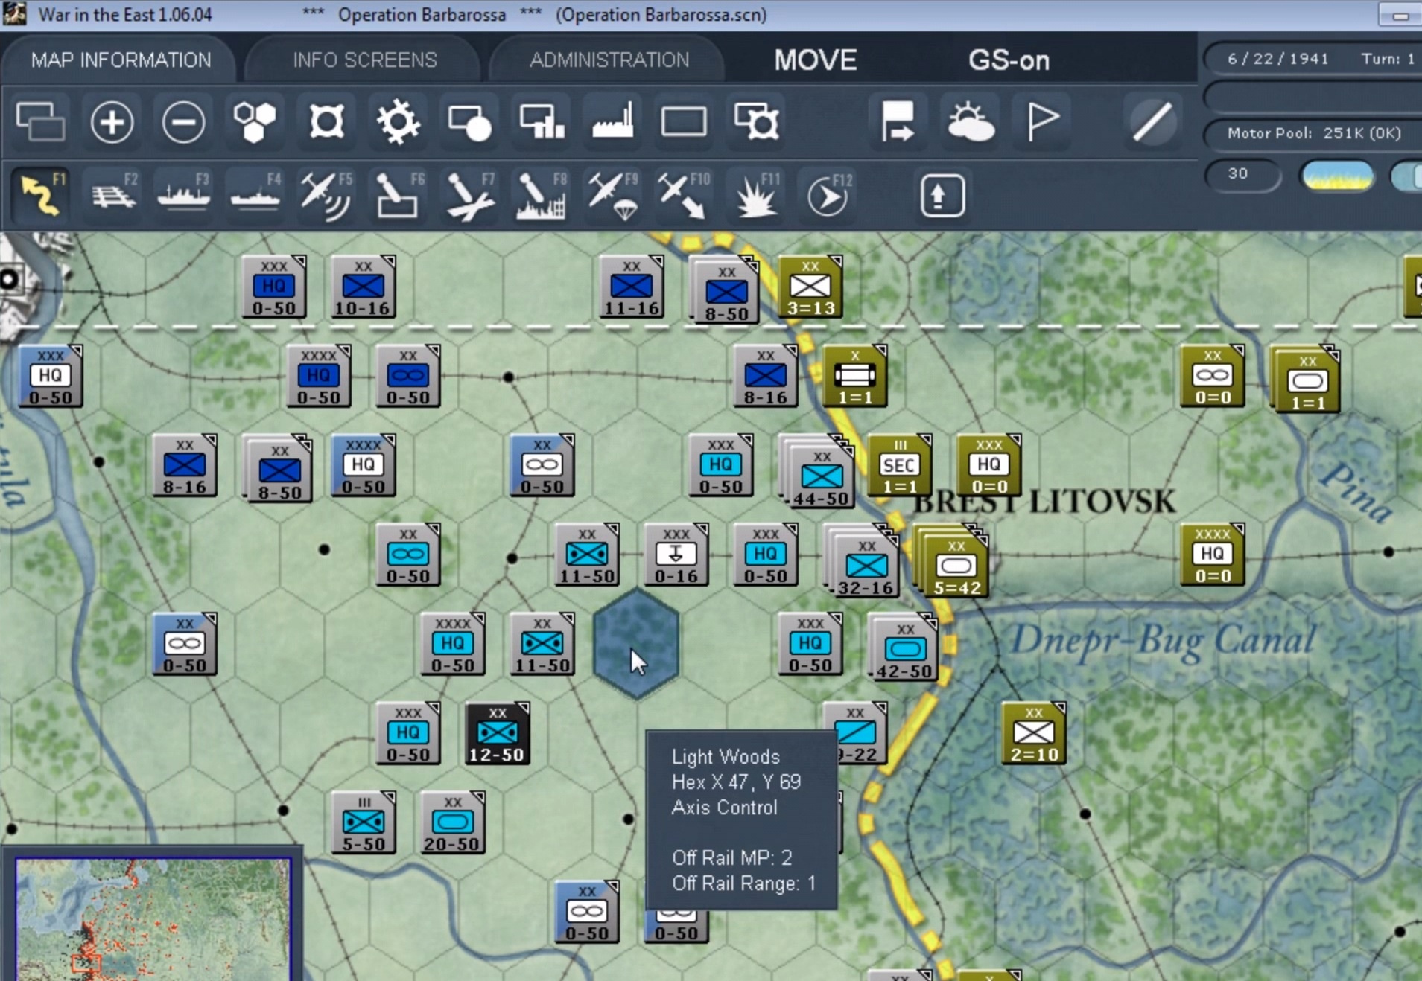Select the unit stack marked 32-16

(863, 563)
